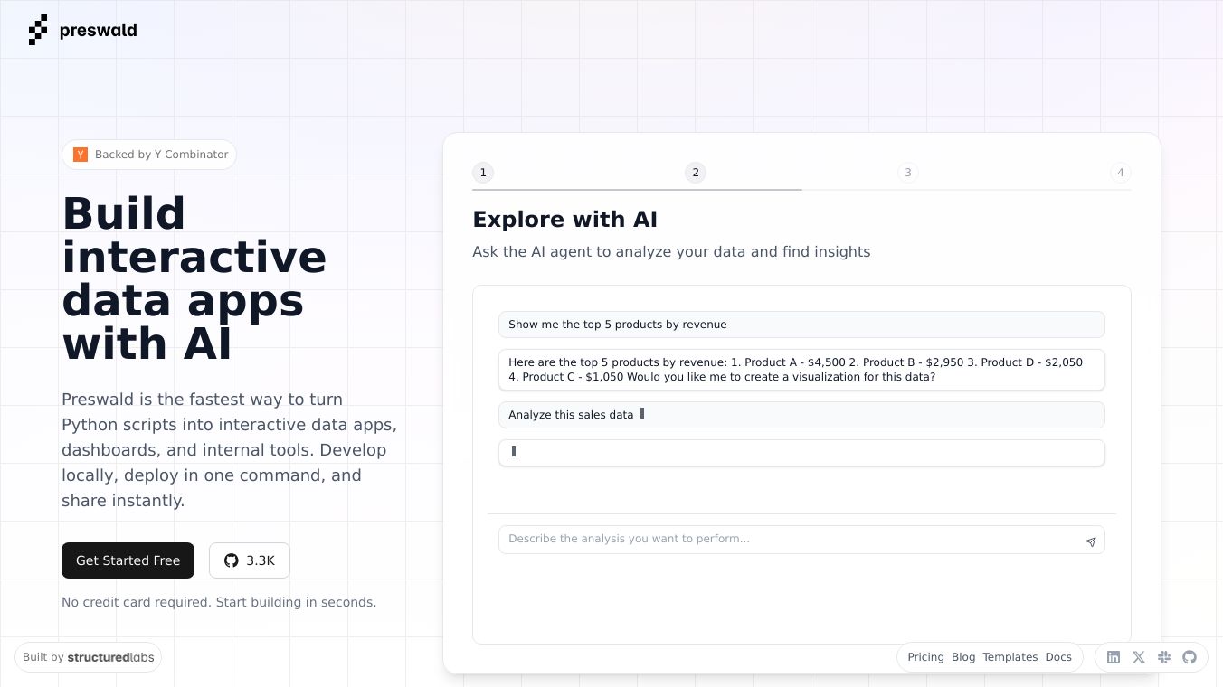1223x687 pixels.
Task: Focus the 'Describe the analysis' input field
Action: click(801, 540)
